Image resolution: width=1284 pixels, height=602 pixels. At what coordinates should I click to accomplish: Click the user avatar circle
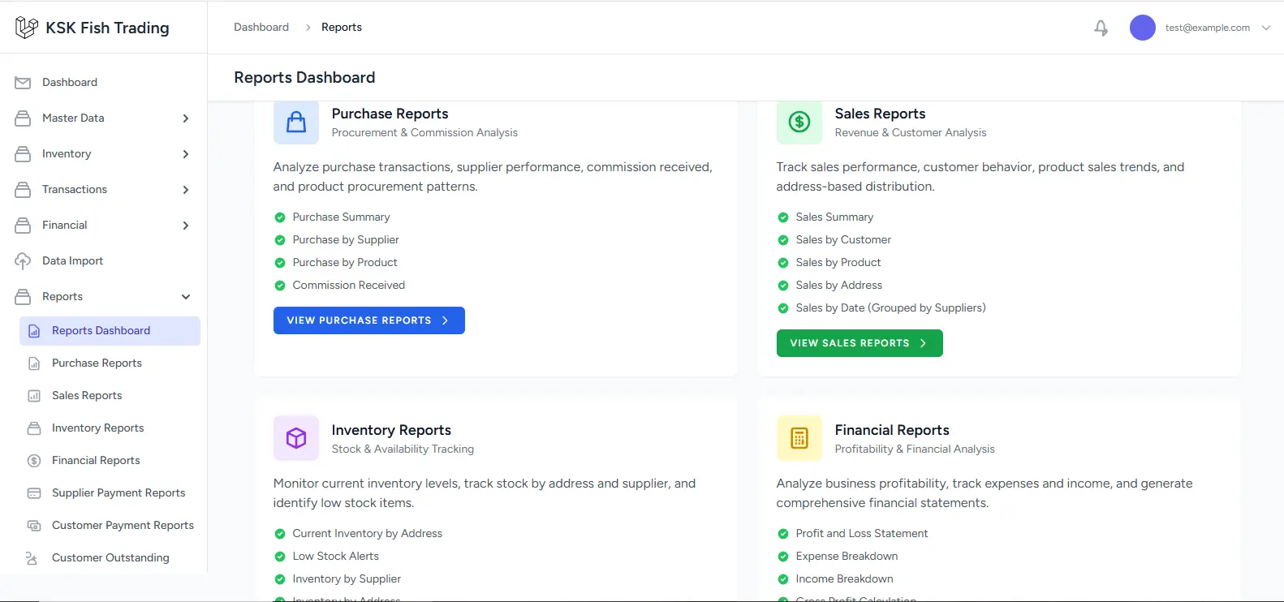pos(1142,28)
